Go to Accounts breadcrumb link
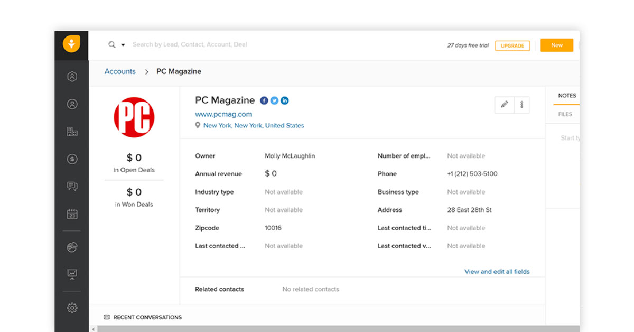634x332 pixels. [x=120, y=71]
